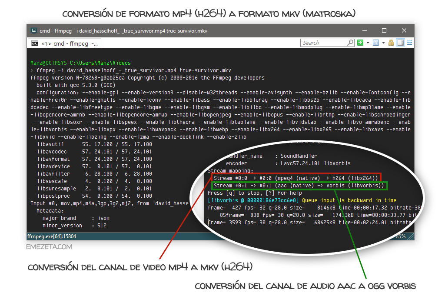Expand the dropdown arrow beside the console number icon
445x296 pixels.
tap(383, 43)
